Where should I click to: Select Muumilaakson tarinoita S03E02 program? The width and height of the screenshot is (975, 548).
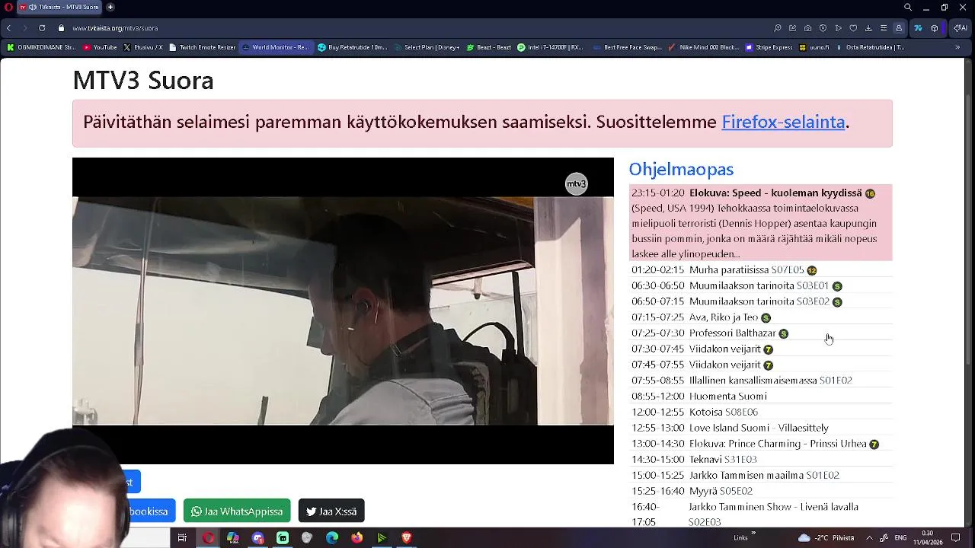pos(760,301)
